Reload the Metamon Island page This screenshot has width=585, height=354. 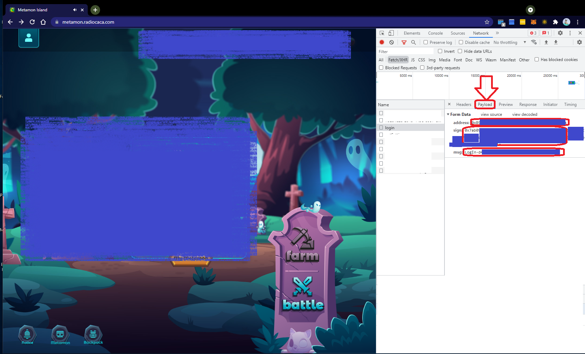[32, 22]
